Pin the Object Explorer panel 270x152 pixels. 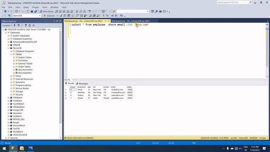pyautogui.click(x=57, y=21)
